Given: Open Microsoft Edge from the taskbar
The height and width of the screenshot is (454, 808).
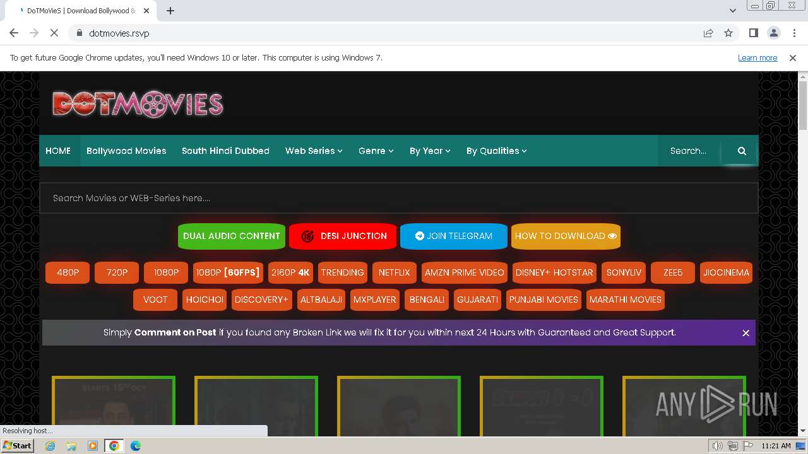Looking at the screenshot, I should click(135, 446).
